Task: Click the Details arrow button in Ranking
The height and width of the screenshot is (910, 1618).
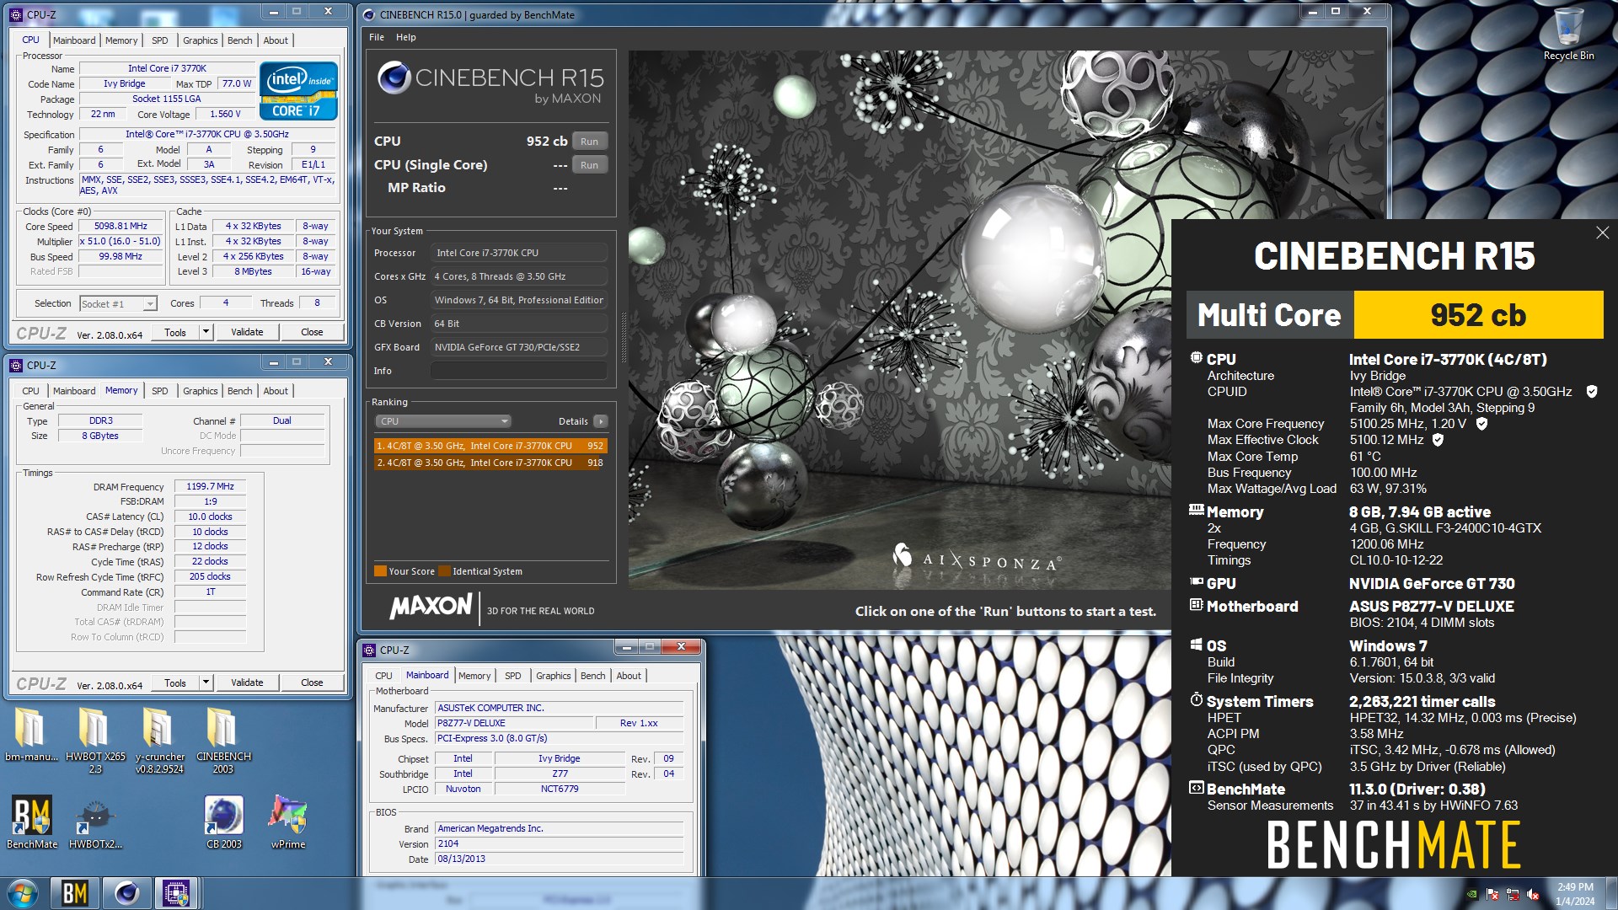Action: (x=600, y=421)
